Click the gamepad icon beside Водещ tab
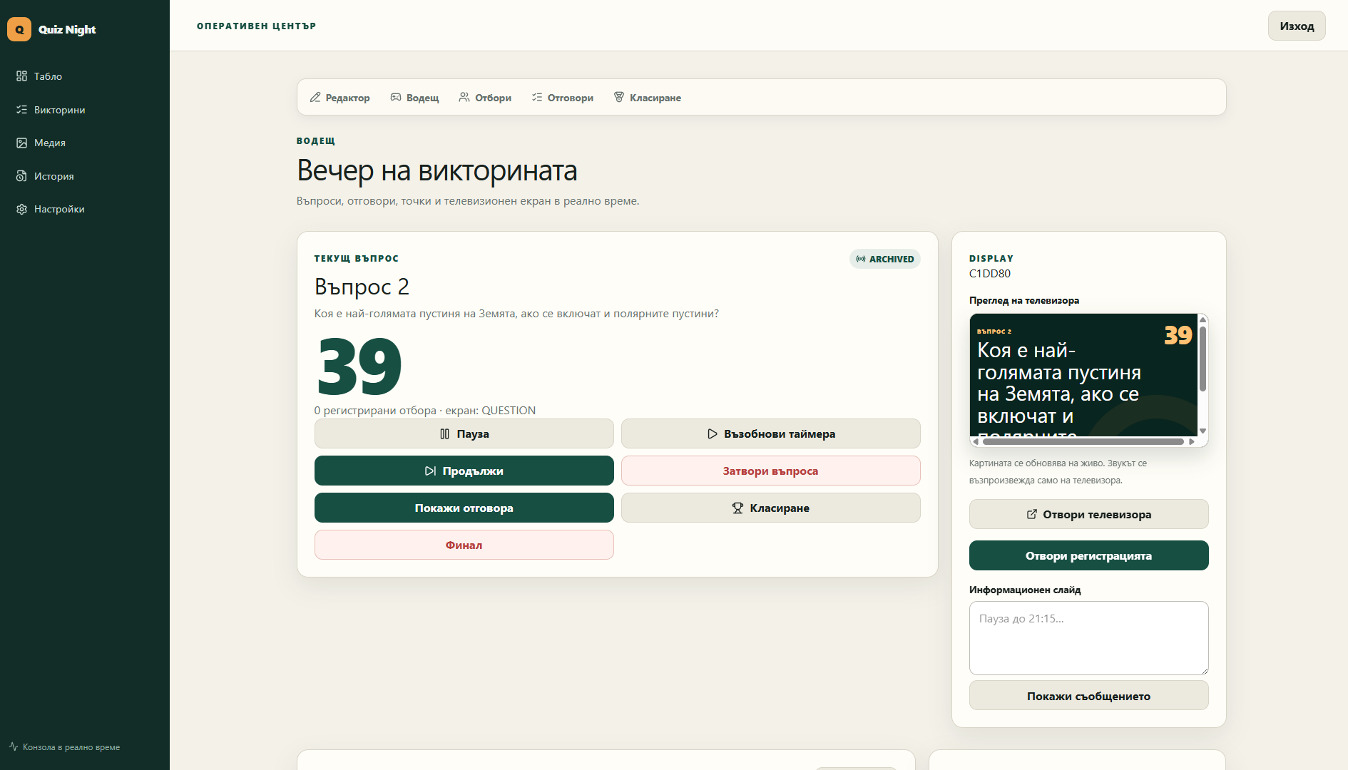The width and height of the screenshot is (1348, 770). point(396,97)
